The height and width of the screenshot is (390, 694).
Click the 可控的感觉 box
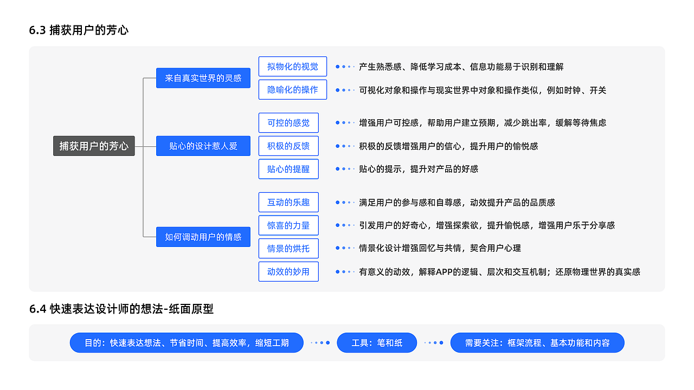[x=288, y=122]
